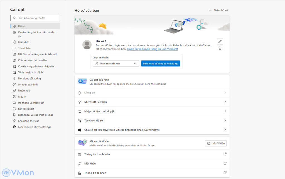Expand Nhập dữ liệu trình duyệt chevron
Image resolution: width=285 pixels, height=179 pixels.
(x=225, y=111)
